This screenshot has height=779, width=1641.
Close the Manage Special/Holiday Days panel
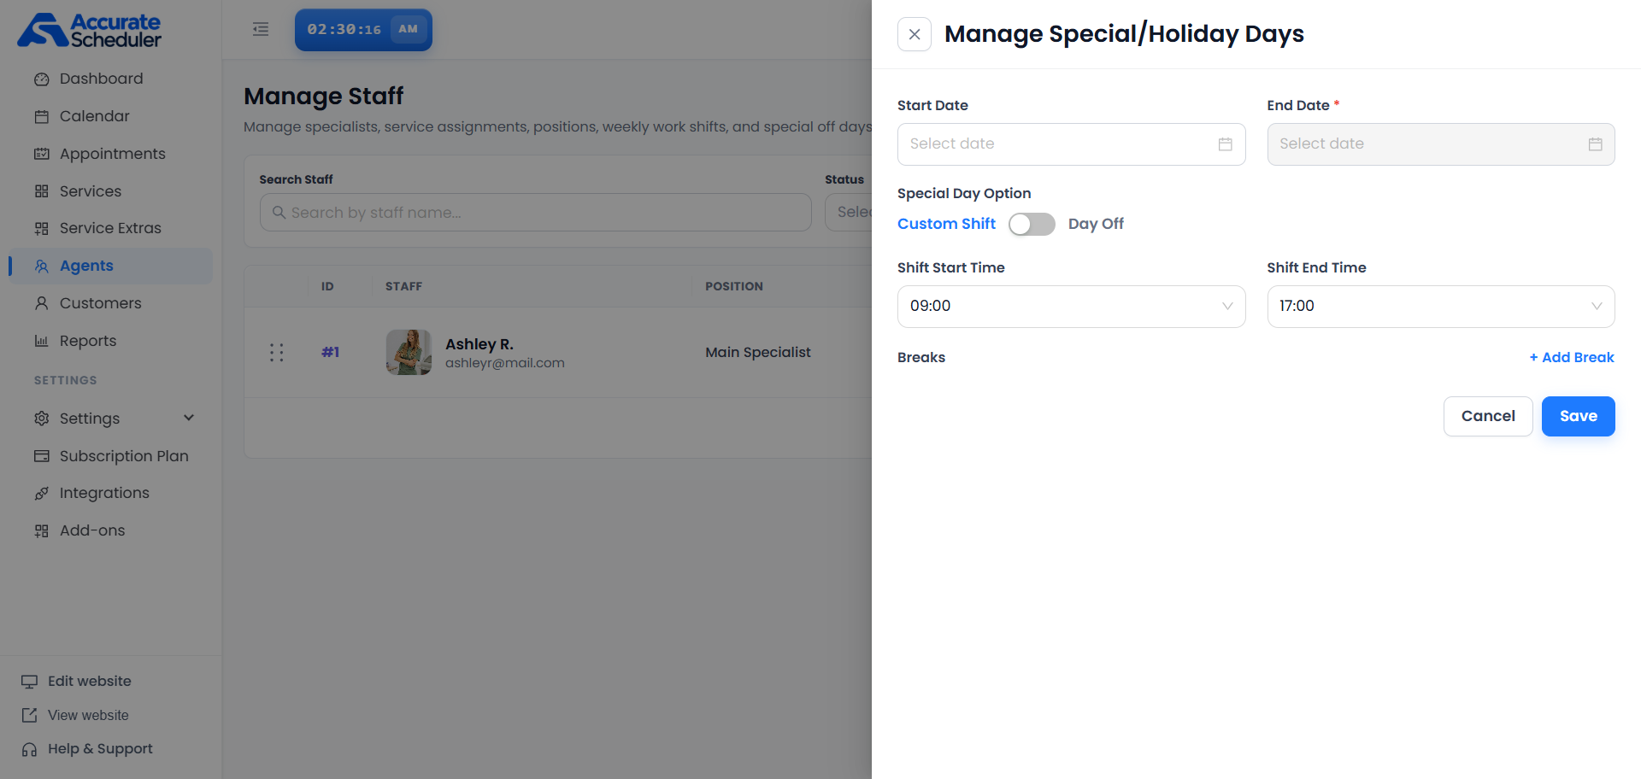pos(915,34)
